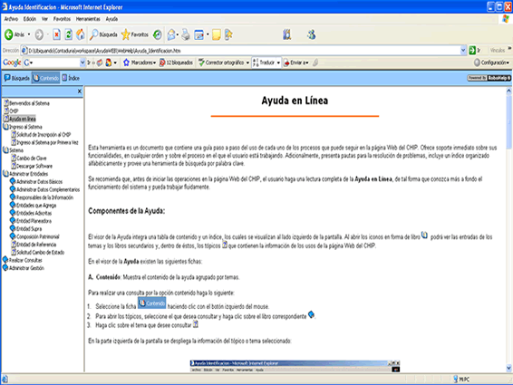Screen dimensions: 513x385
Task: Open the Entidad de Referencia topic
Action: pos(34,245)
